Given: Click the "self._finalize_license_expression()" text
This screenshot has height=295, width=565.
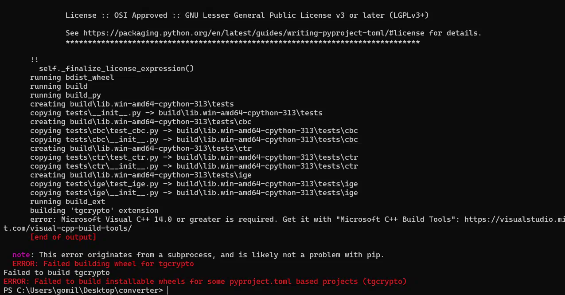Looking at the screenshot, I should (x=116, y=68).
